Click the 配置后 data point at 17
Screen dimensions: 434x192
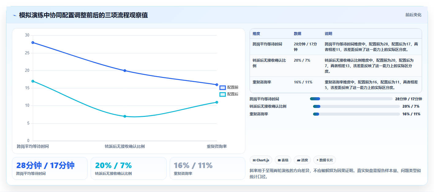pos(33,81)
